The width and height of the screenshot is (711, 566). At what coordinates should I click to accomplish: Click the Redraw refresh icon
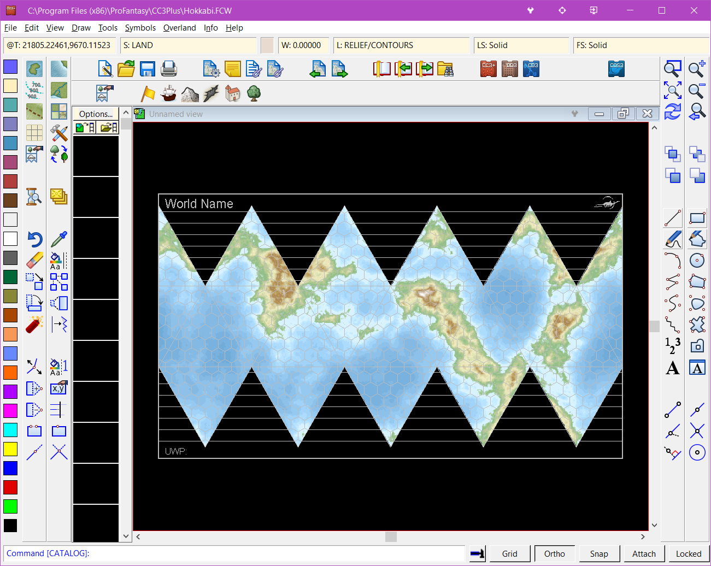[673, 111]
